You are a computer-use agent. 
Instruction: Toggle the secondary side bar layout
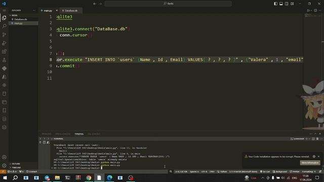pyautogui.click(x=287, y=4)
